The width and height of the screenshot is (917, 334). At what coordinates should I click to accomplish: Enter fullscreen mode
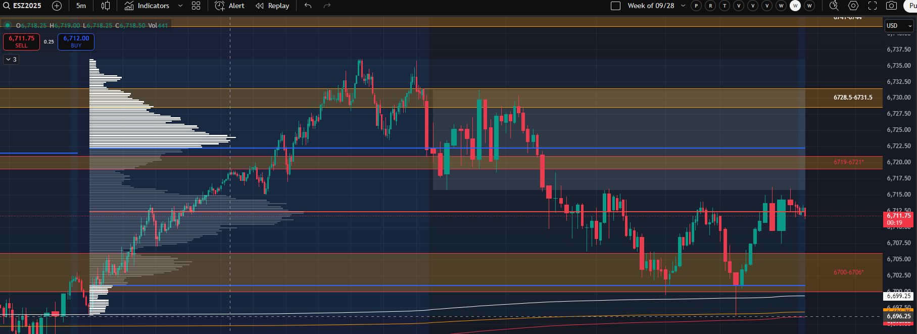point(873,6)
